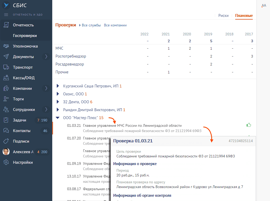Select the Плановые tab
The image size is (270, 201).
pos(244,16)
